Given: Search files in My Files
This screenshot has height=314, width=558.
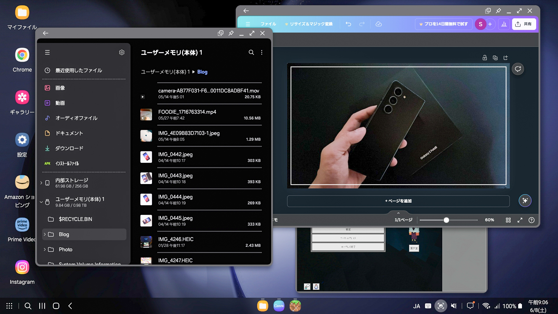Looking at the screenshot, I should click(251, 52).
